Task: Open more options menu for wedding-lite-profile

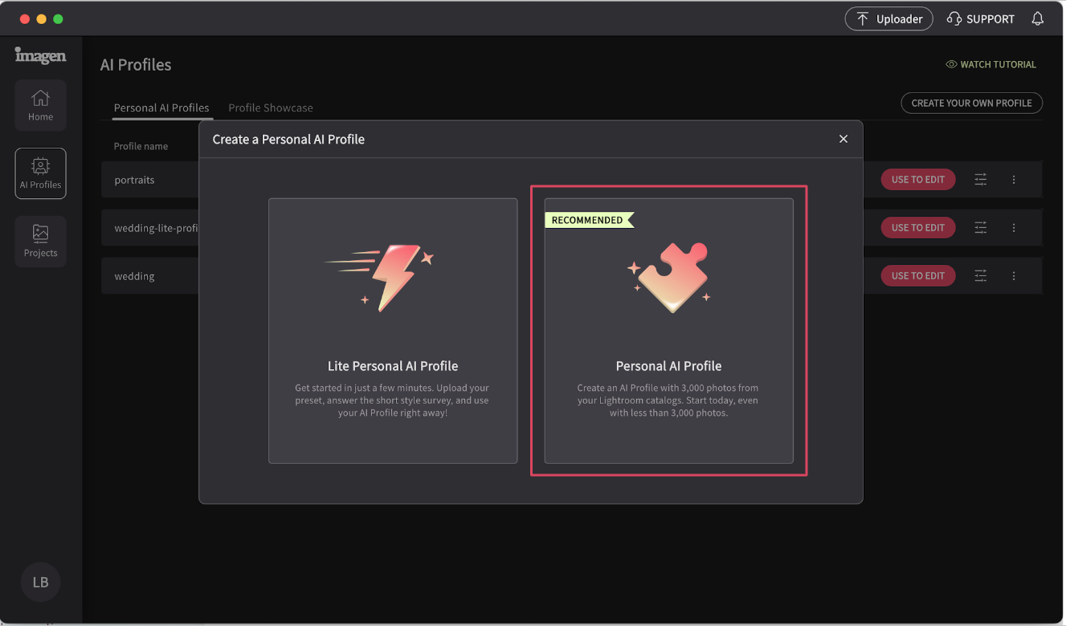Action: 1014,228
